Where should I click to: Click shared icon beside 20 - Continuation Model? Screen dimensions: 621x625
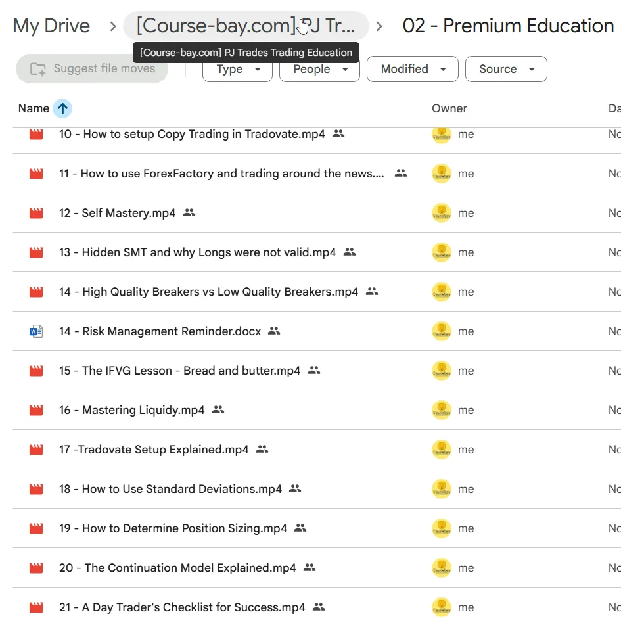pyautogui.click(x=310, y=568)
